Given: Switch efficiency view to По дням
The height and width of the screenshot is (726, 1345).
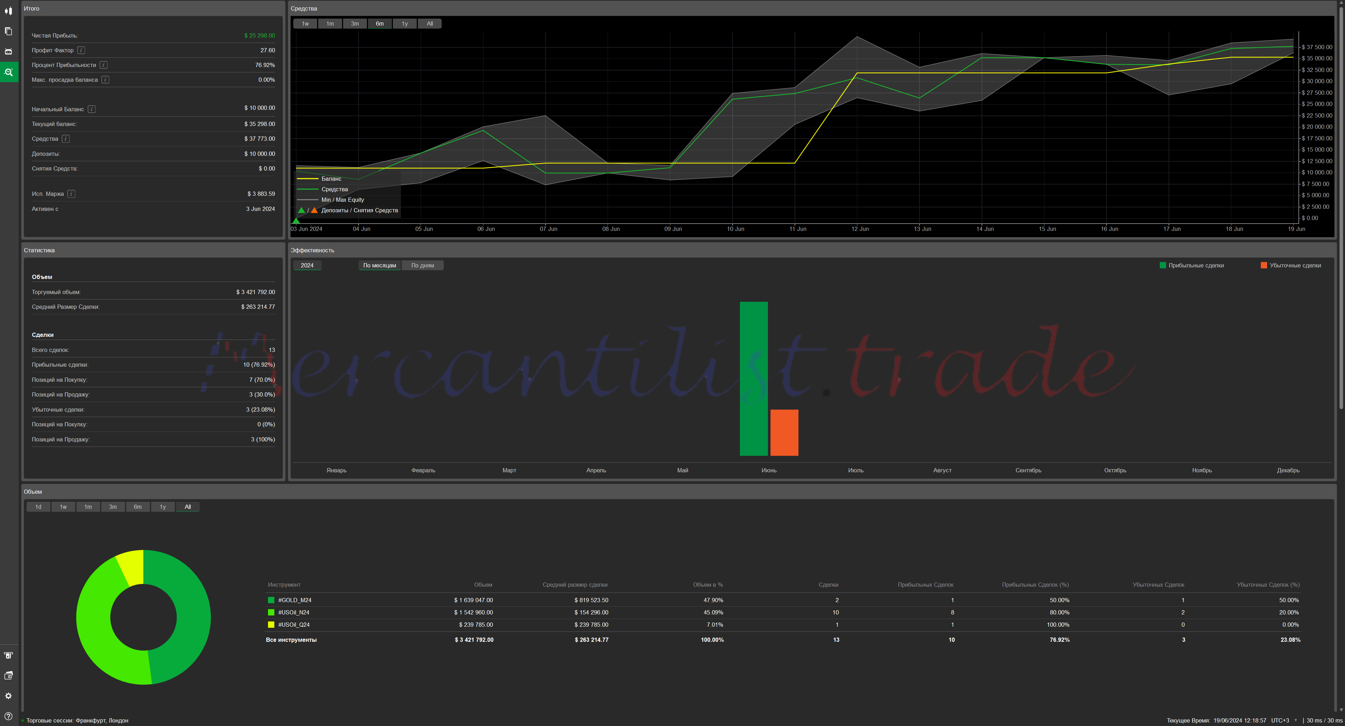Looking at the screenshot, I should click(x=422, y=265).
